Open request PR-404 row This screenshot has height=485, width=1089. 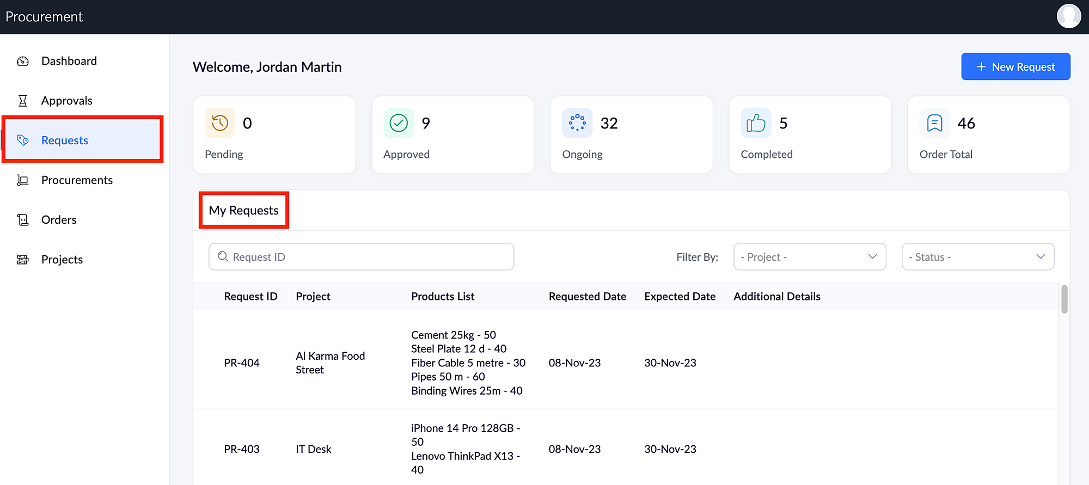242,363
